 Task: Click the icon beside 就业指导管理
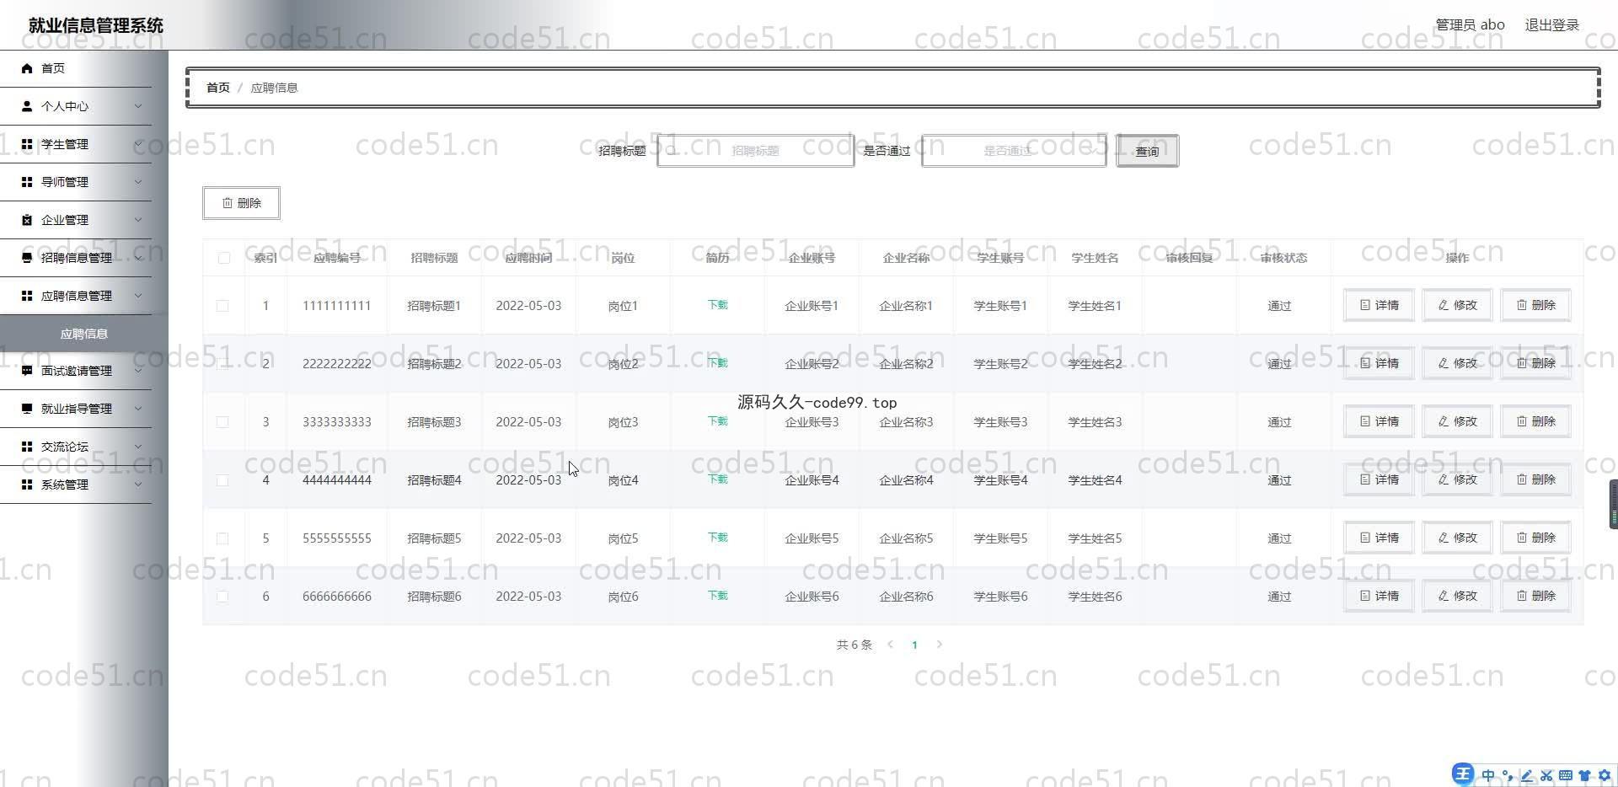[x=27, y=409]
